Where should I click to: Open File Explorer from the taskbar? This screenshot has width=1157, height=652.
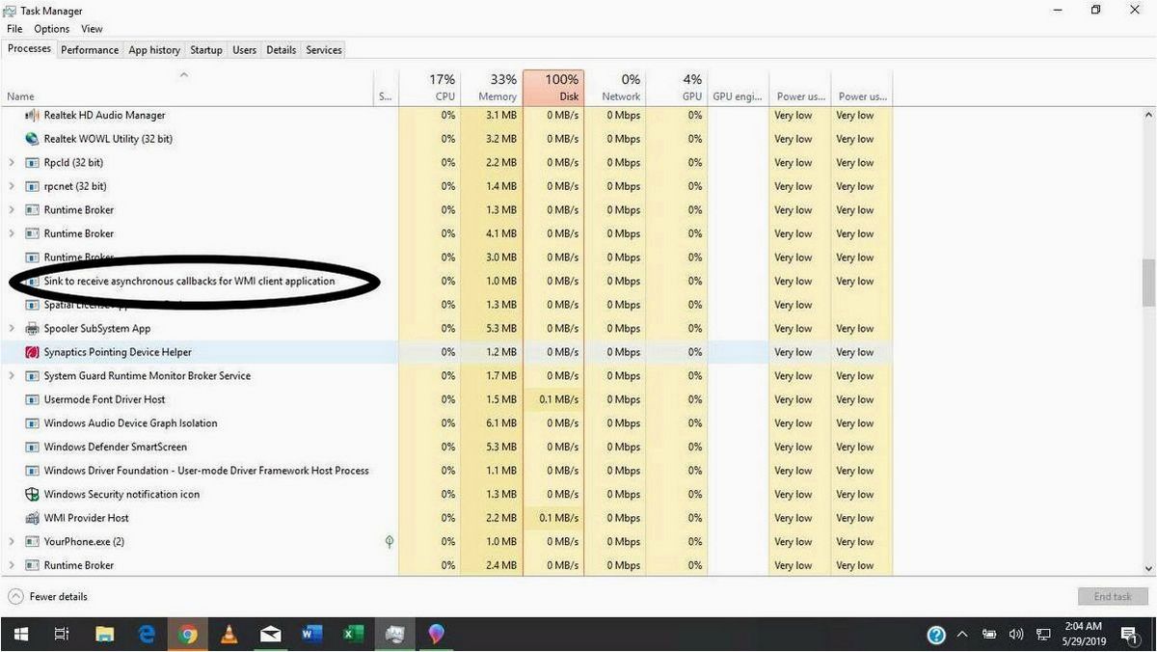click(x=104, y=634)
